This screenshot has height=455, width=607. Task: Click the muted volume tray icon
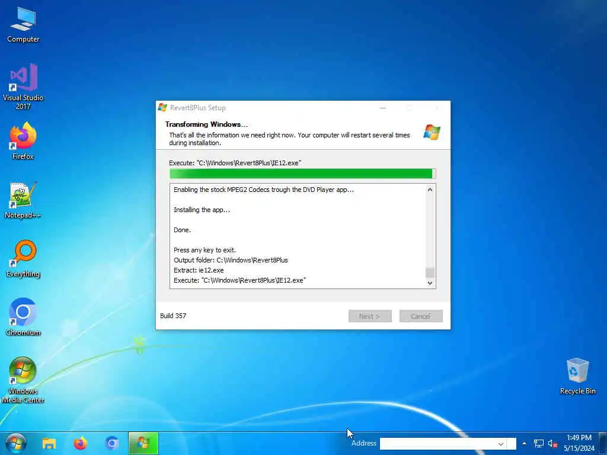(x=552, y=443)
